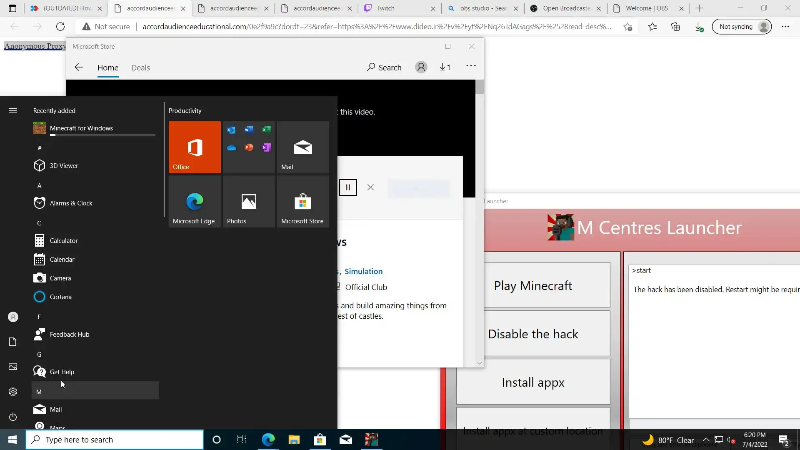Click the Type here to search box
This screenshot has width=800, height=450.
(x=121, y=440)
